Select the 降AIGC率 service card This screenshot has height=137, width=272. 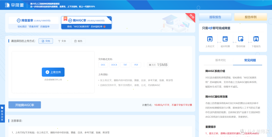click(x=86, y=23)
